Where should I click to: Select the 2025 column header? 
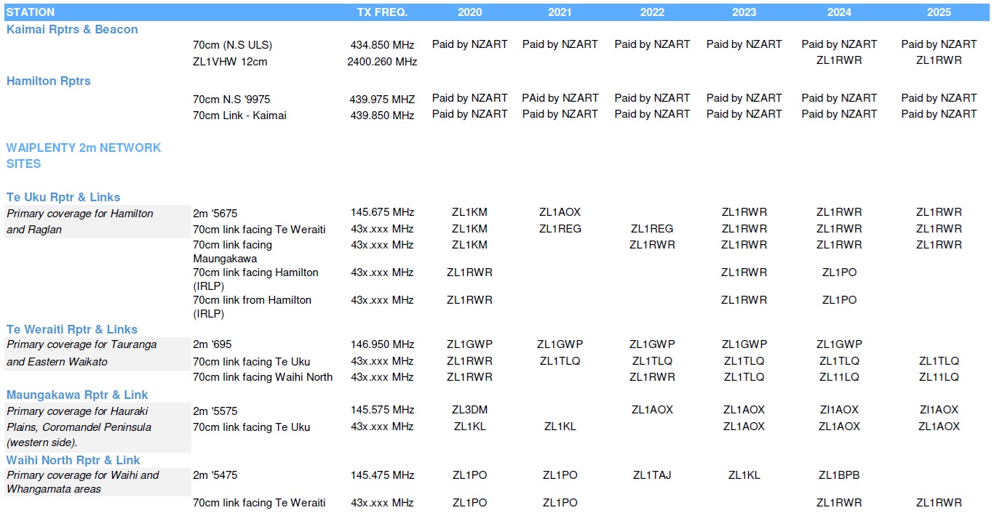coord(939,12)
